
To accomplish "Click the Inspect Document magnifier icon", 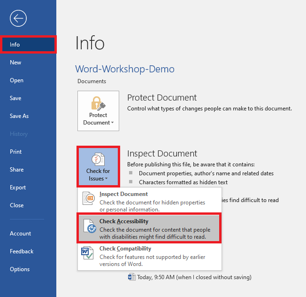I will 88,200.
